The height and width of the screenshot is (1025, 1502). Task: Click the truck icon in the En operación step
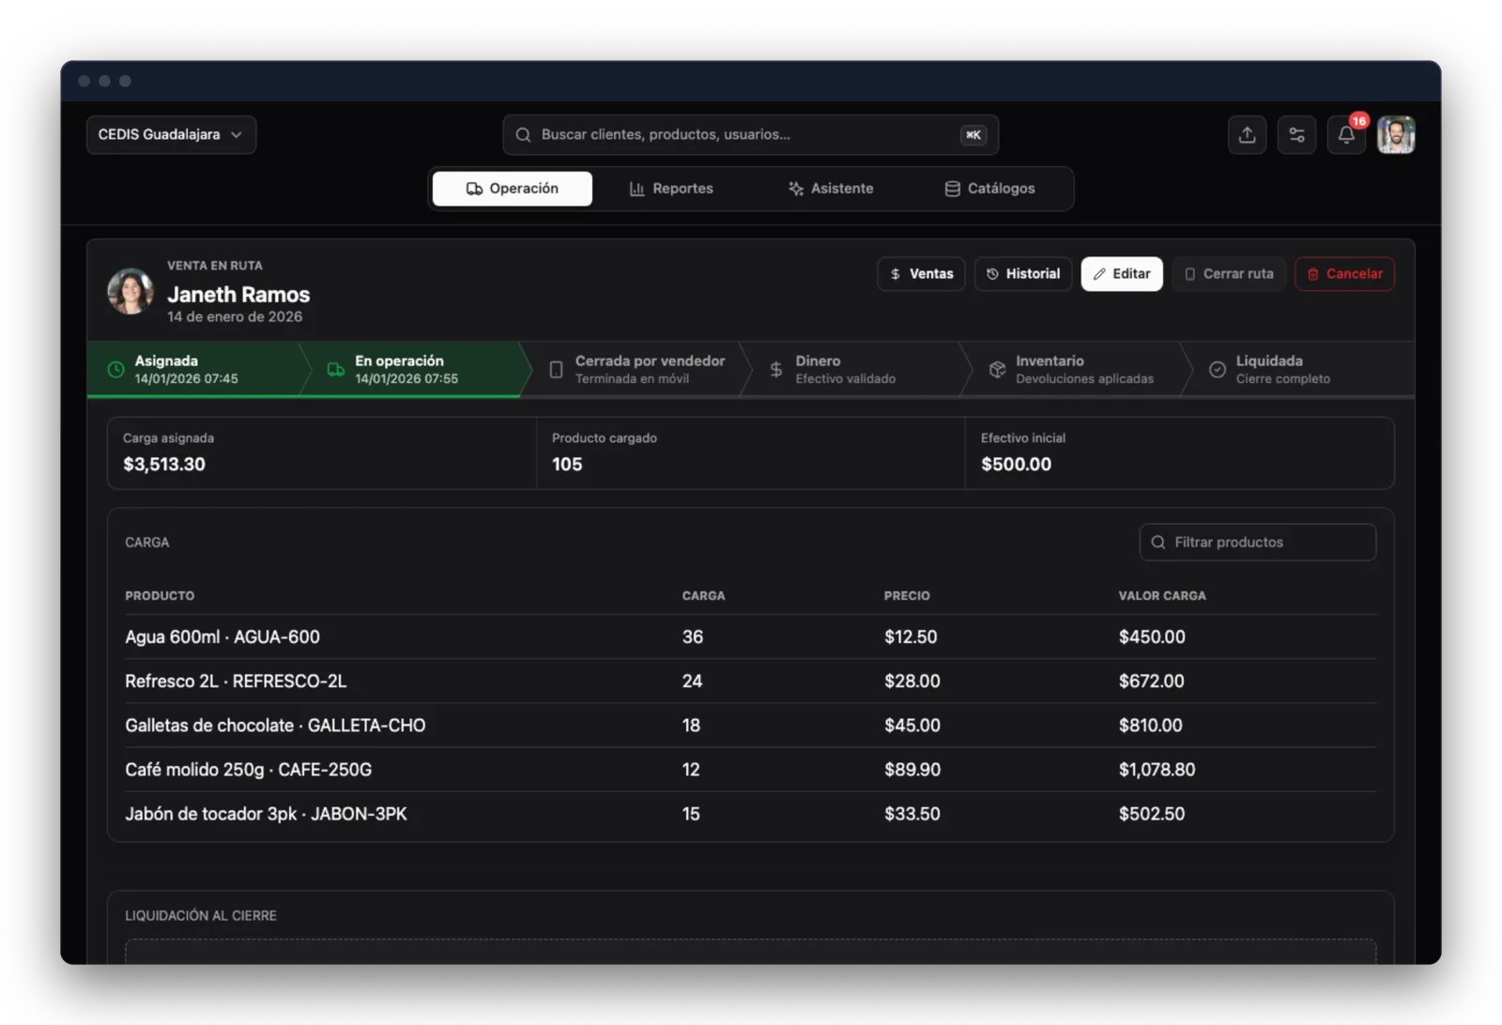[335, 370]
